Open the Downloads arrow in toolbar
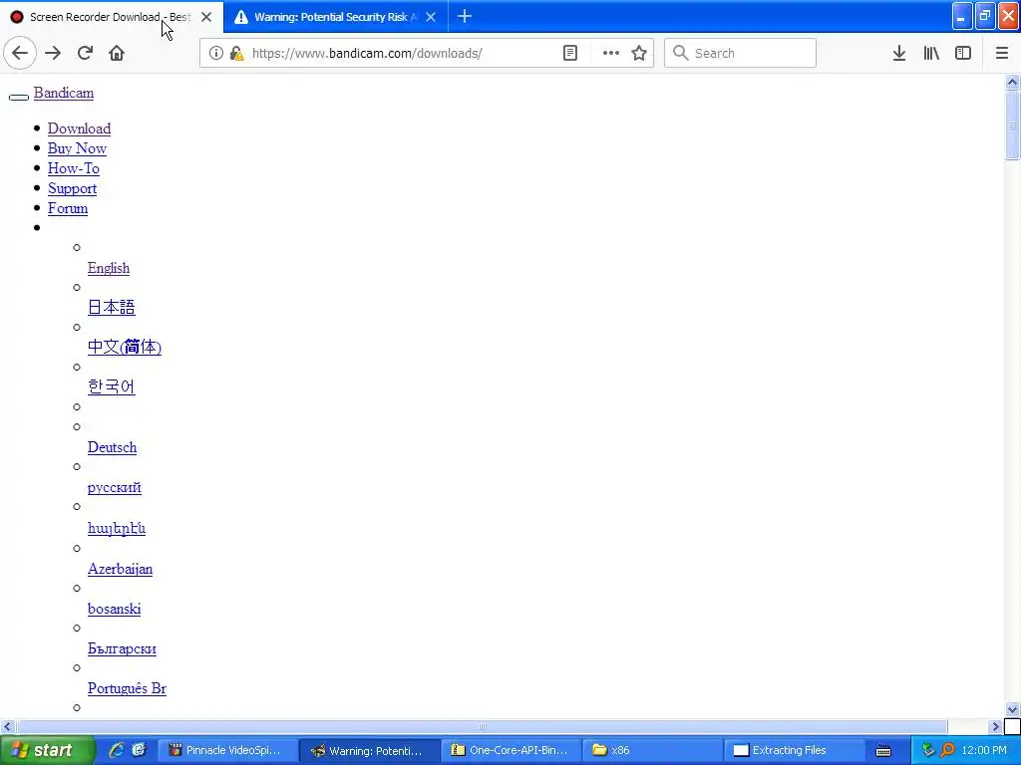 [899, 54]
